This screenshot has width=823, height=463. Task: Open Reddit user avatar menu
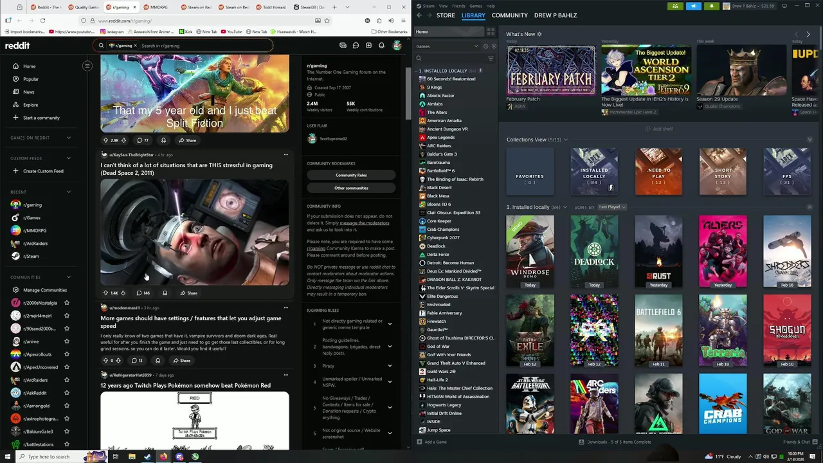(x=397, y=46)
